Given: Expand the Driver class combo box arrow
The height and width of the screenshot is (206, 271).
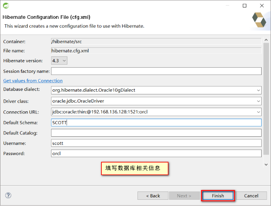Looking at the screenshot, I should 258,101.
